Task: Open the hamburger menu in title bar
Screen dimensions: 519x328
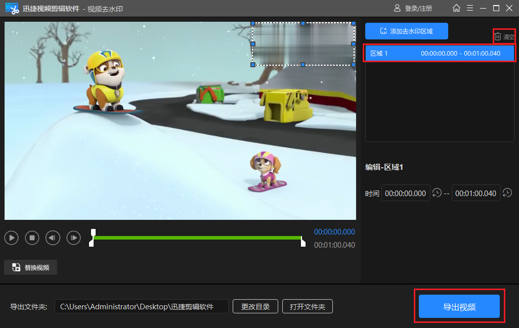Action: pos(470,8)
